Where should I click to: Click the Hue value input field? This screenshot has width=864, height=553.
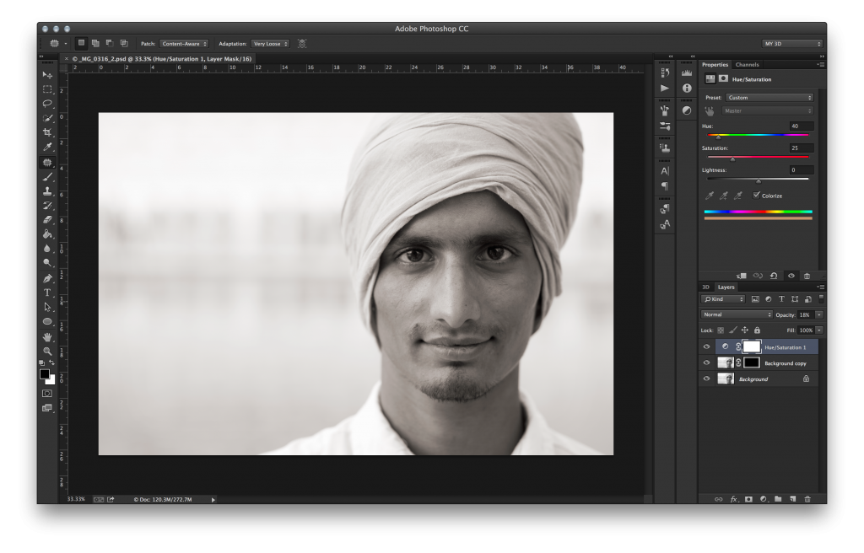point(801,126)
